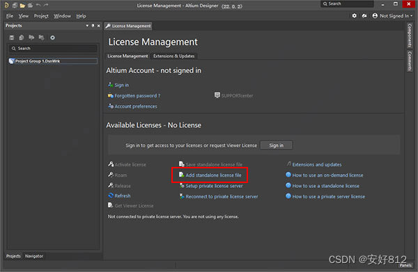The width and height of the screenshot is (418, 272).
Task: Select the License Management document tab
Action: coord(128,26)
